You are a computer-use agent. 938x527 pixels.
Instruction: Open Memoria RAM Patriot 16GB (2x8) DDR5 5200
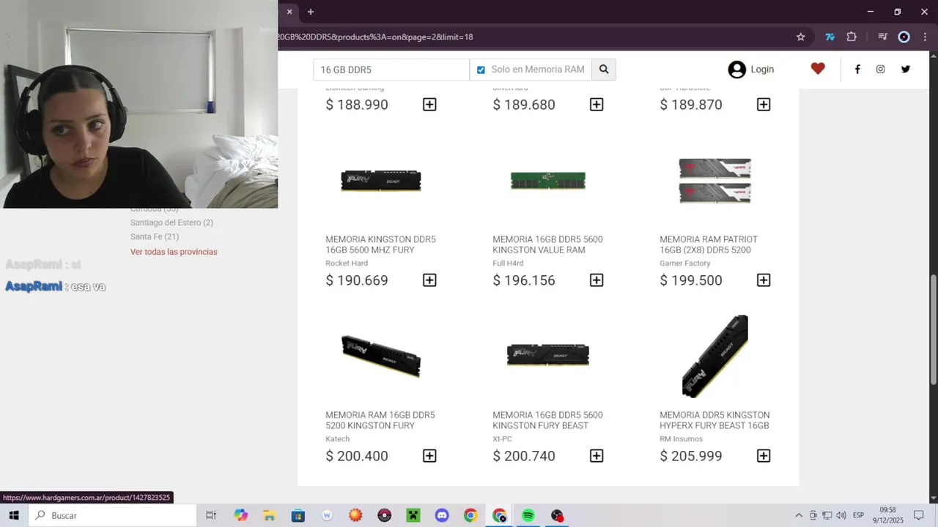pos(709,244)
